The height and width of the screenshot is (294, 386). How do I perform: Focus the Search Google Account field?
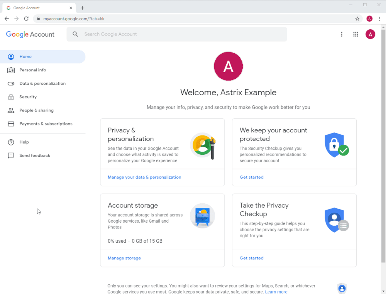(177, 34)
